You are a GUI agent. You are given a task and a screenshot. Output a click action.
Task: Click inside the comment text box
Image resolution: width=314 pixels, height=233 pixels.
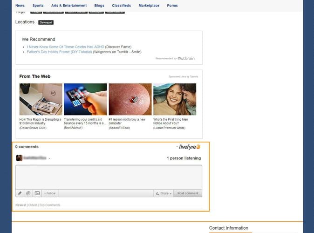tap(109, 177)
